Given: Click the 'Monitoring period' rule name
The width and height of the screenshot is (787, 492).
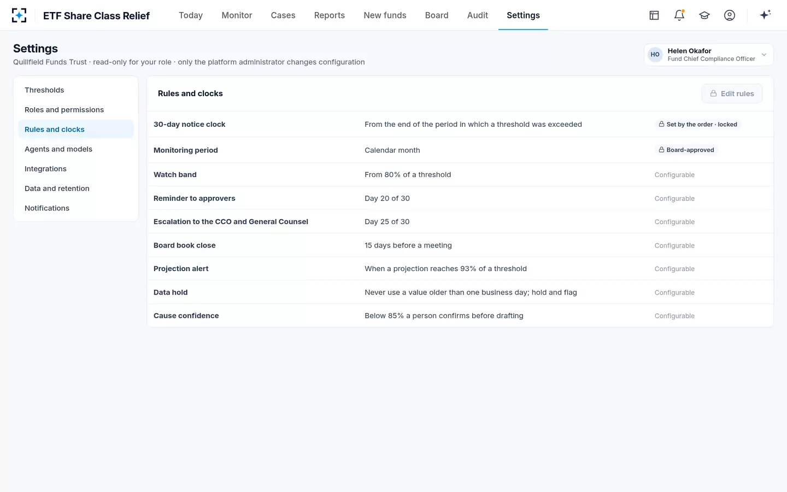Looking at the screenshot, I should (x=185, y=150).
